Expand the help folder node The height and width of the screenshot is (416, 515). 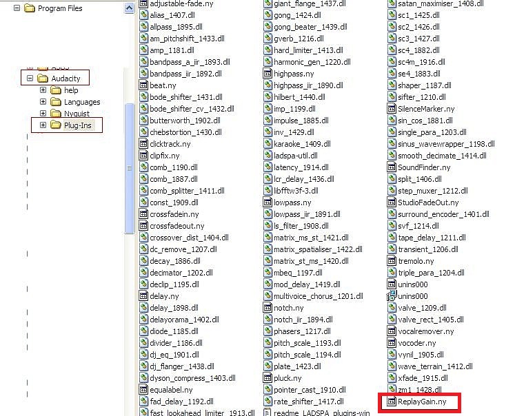(43, 90)
